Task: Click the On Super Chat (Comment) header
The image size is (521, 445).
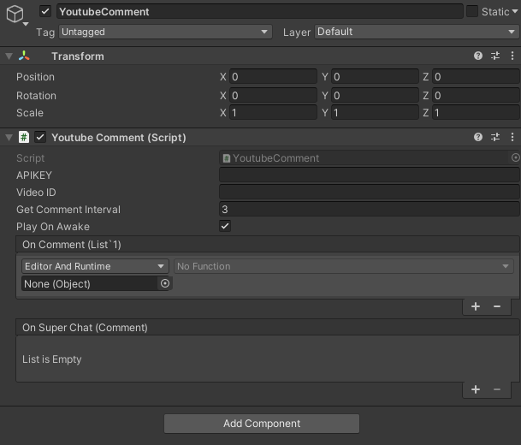Action: tap(268, 328)
